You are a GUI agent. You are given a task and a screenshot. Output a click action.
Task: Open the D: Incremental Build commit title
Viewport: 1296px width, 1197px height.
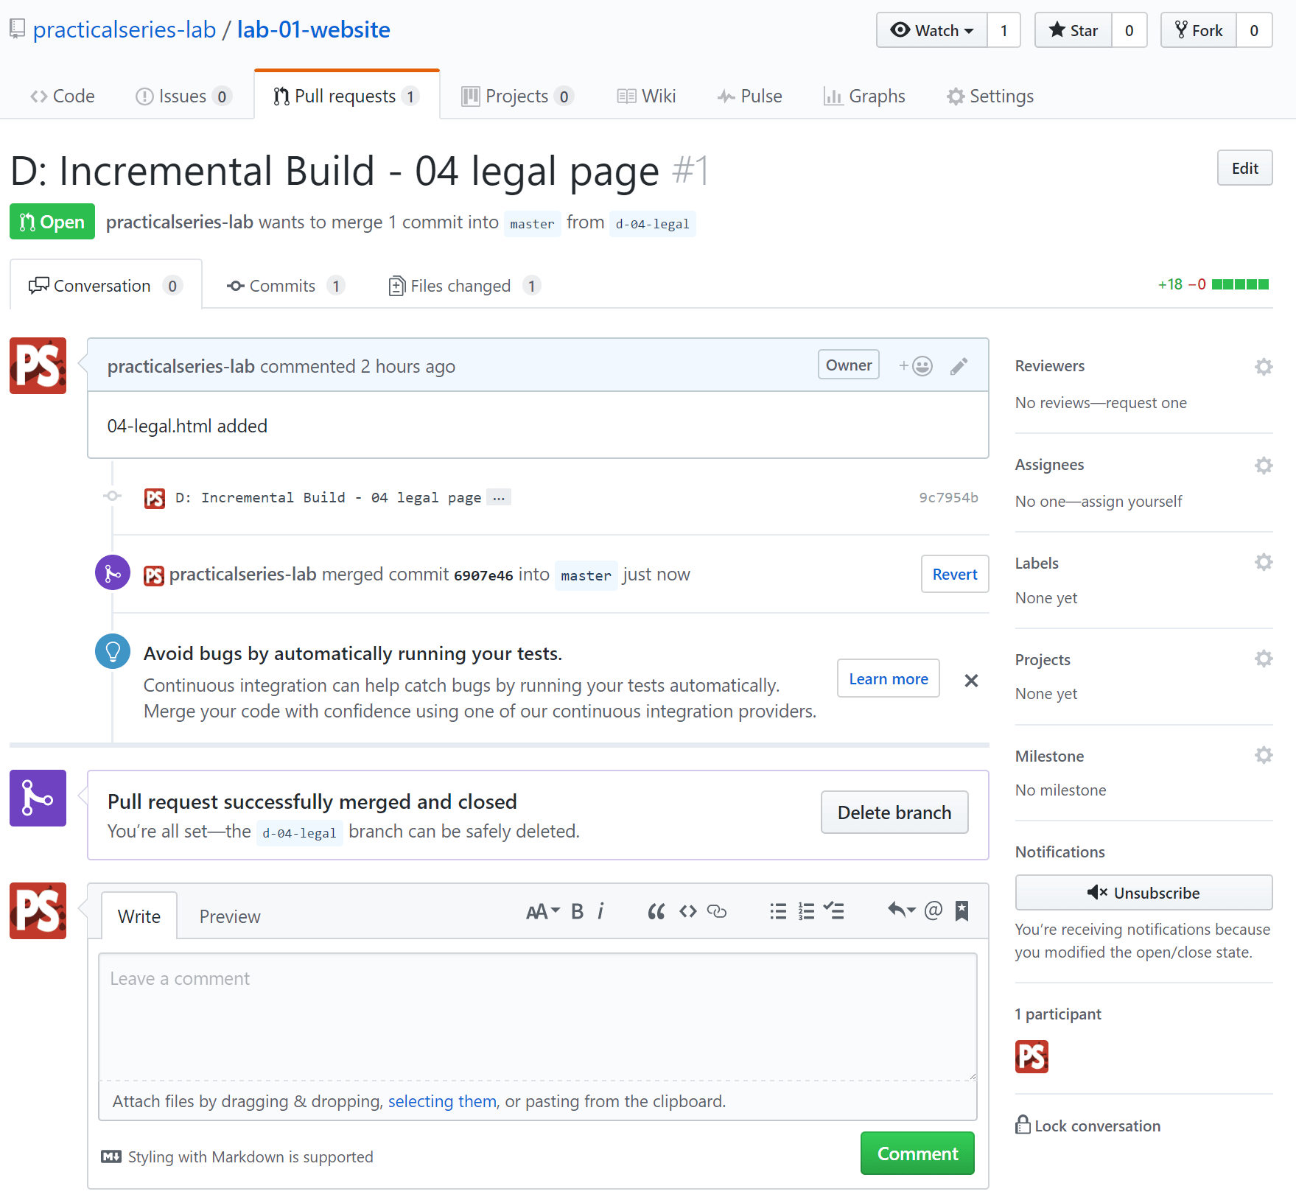328,498
